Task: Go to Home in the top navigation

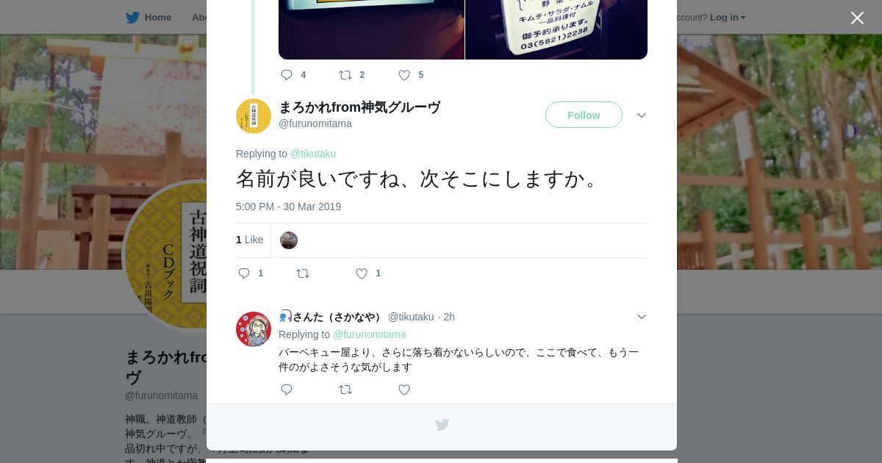Action: 148,18
